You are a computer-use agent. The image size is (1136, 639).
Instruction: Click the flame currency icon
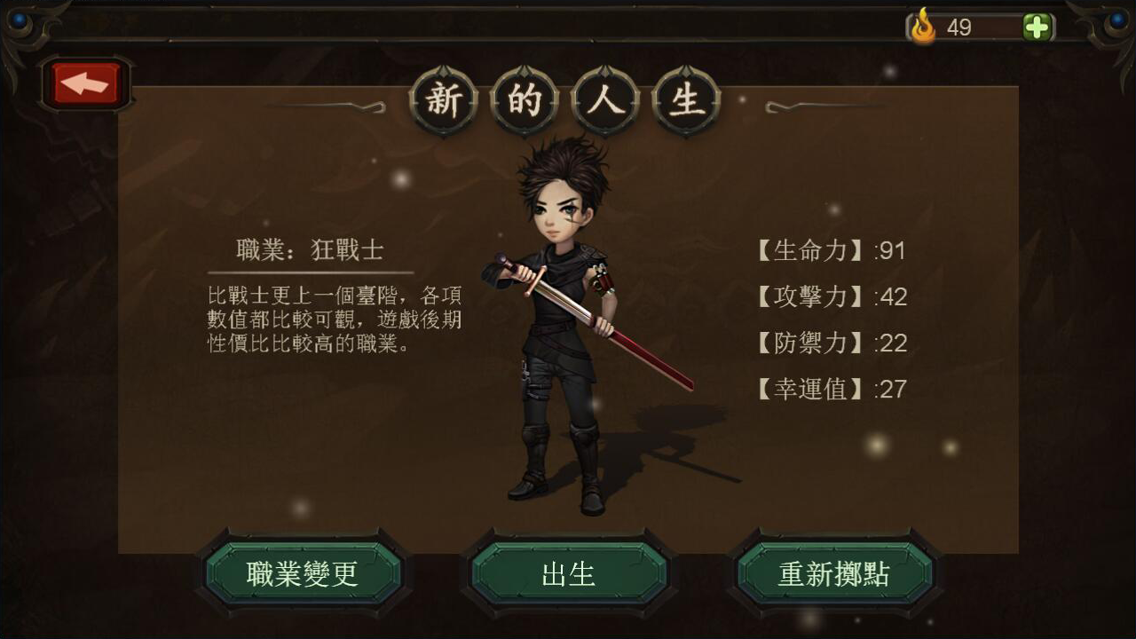pos(923,27)
